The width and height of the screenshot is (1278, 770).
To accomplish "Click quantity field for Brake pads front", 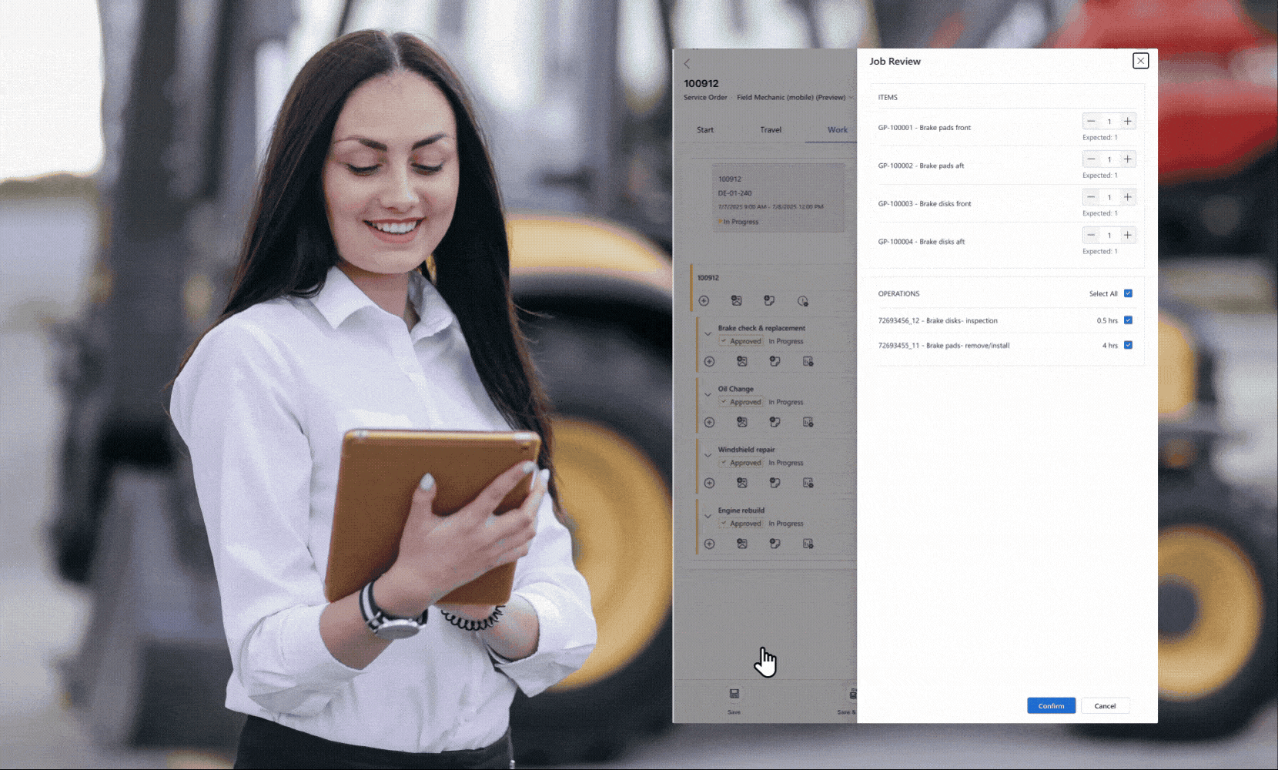I will (1109, 122).
